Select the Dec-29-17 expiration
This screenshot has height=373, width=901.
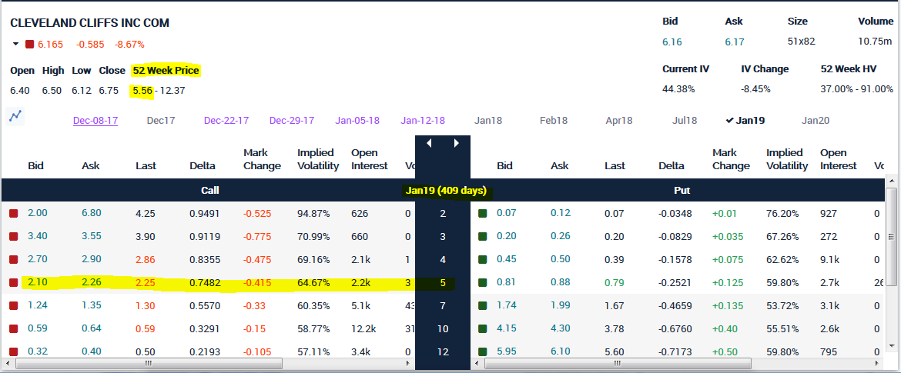point(292,121)
